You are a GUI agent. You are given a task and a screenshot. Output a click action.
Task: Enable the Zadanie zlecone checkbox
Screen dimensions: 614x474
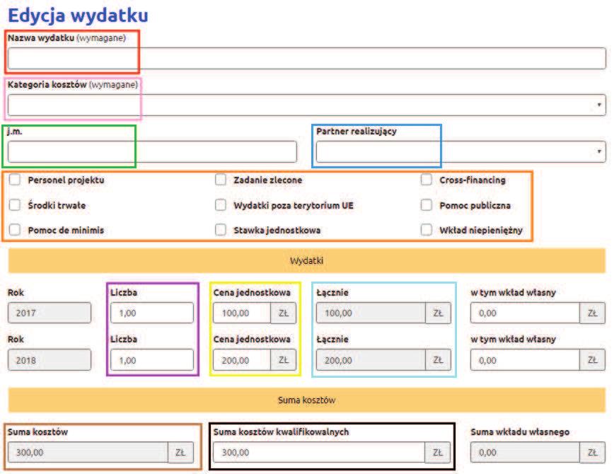[x=221, y=180]
